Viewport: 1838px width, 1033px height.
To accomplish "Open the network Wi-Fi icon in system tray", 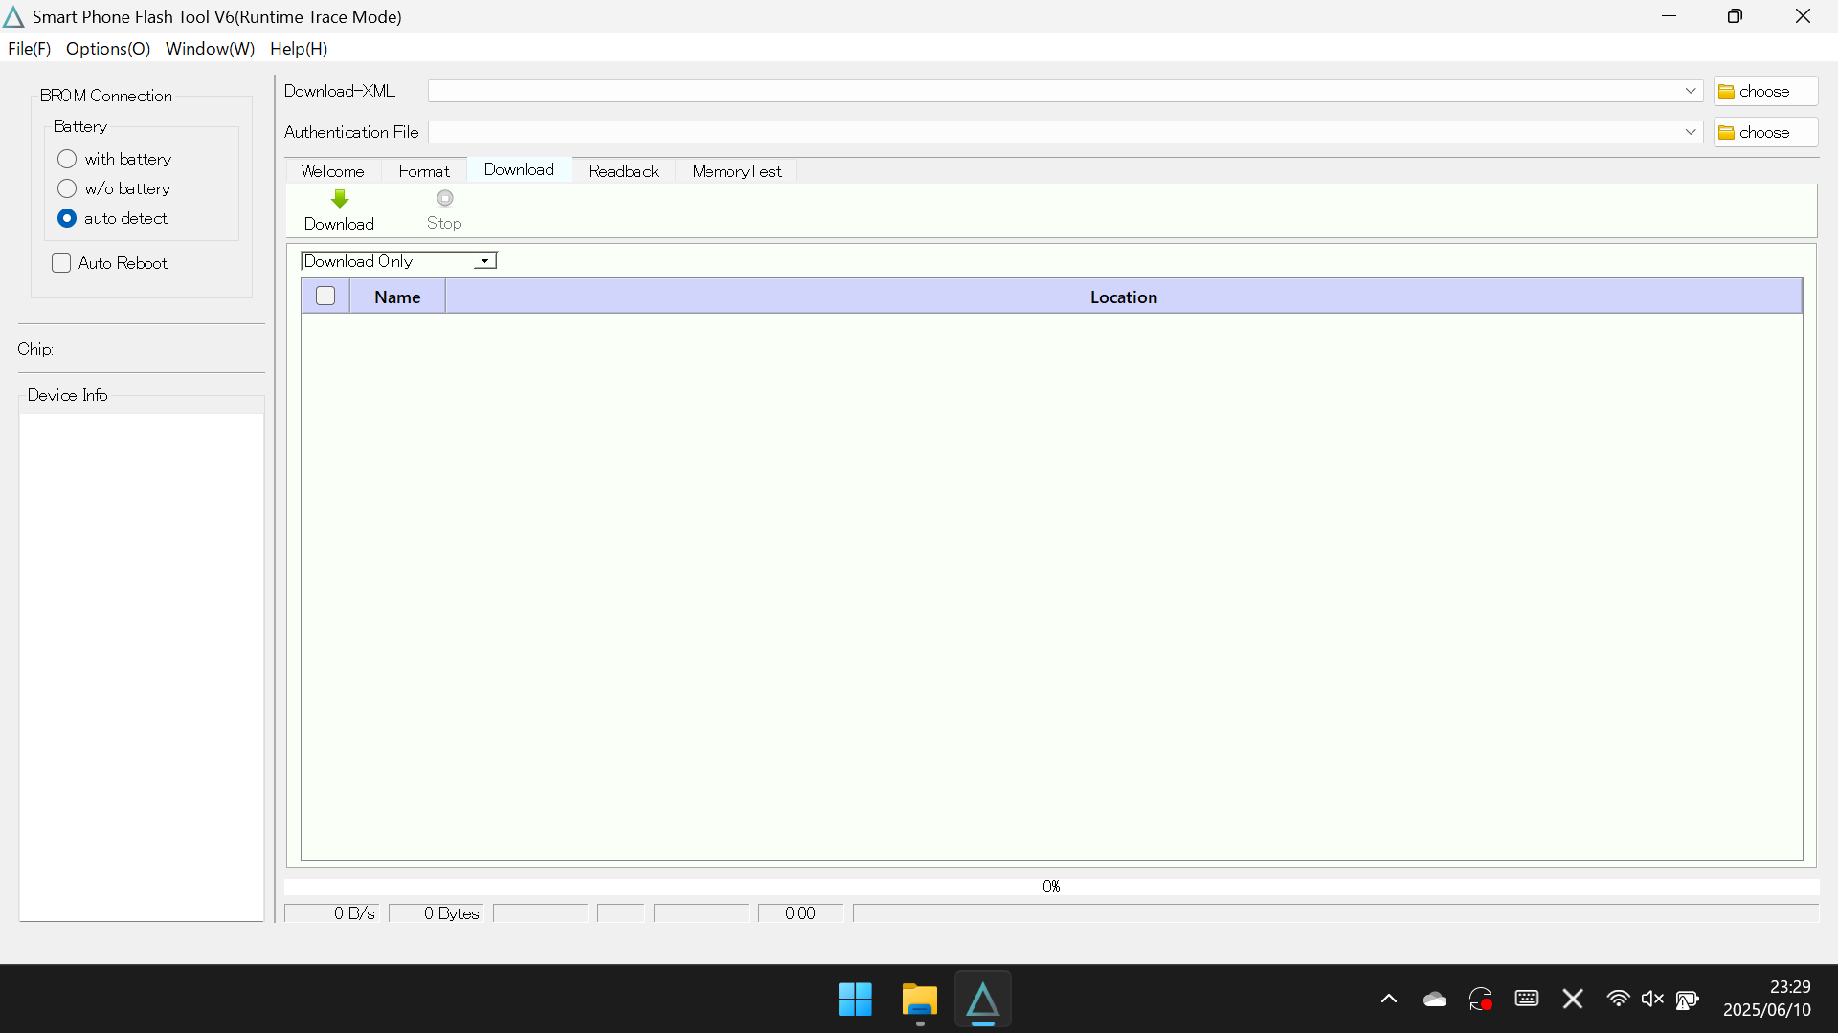I will pos(1618,999).
